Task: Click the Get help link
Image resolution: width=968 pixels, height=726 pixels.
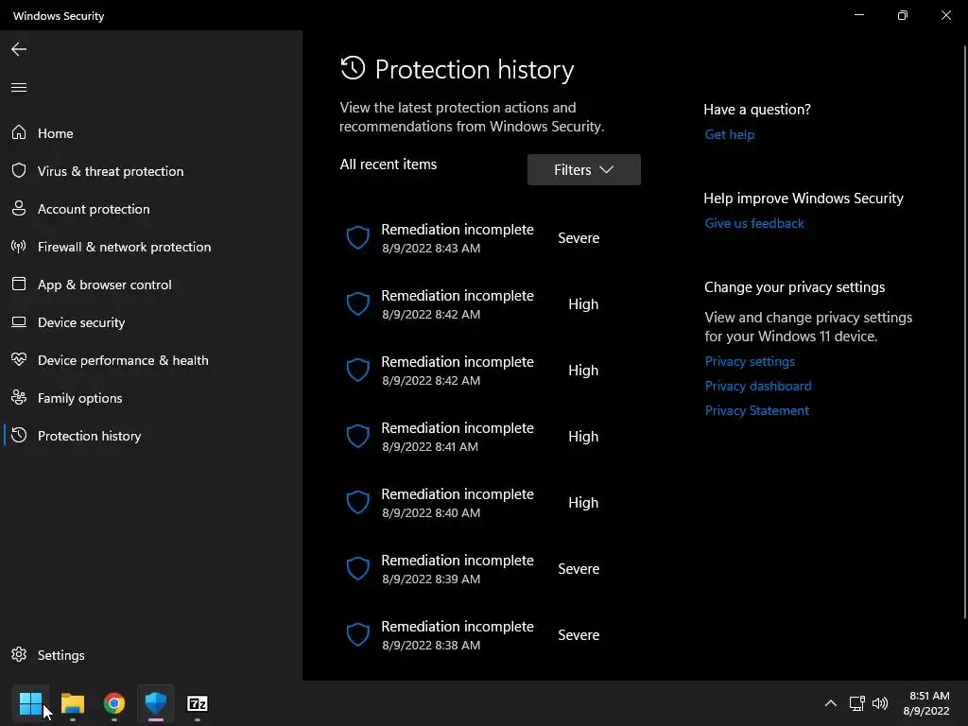Action: (x=730, y=134)
